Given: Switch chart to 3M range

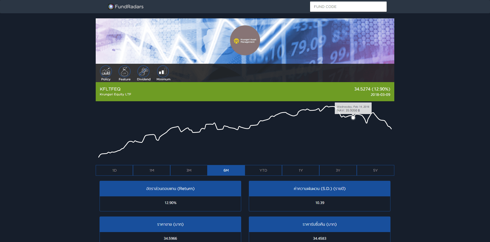Looking at the screenshot, I should pyautogui.click(x=189, y=170).
